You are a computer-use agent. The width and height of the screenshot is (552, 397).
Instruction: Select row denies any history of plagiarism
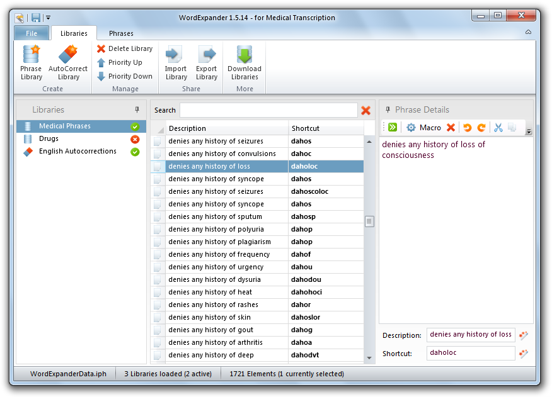point(257,242)
